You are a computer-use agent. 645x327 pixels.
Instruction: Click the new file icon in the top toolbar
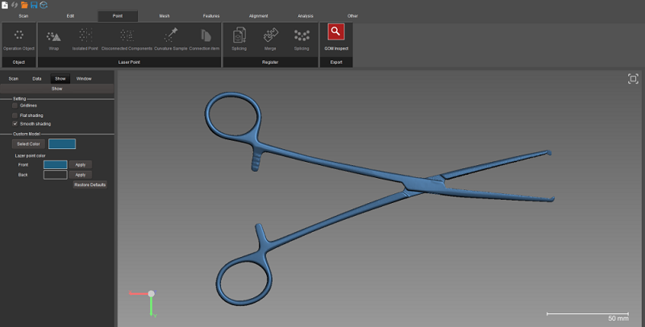5,5
